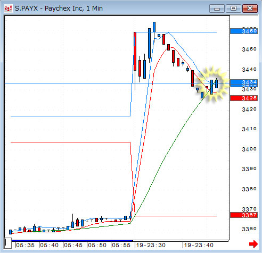
Task: Click the 05:35 time axis label
Action: click(25, 245)
